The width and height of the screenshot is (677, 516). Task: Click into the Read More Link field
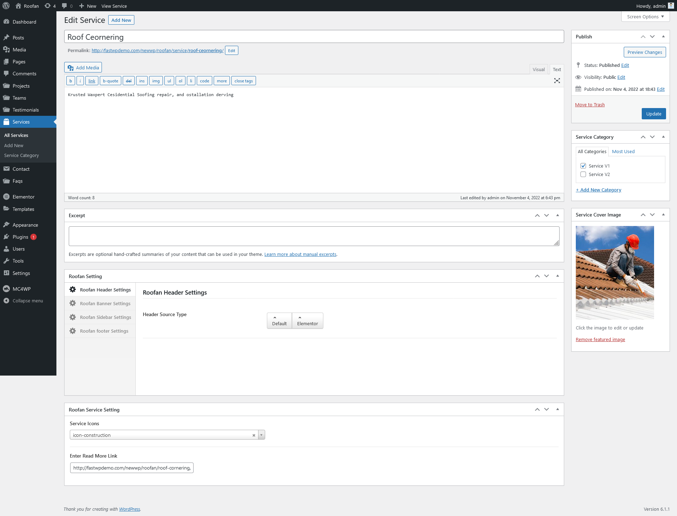click(x=132, y=468)
